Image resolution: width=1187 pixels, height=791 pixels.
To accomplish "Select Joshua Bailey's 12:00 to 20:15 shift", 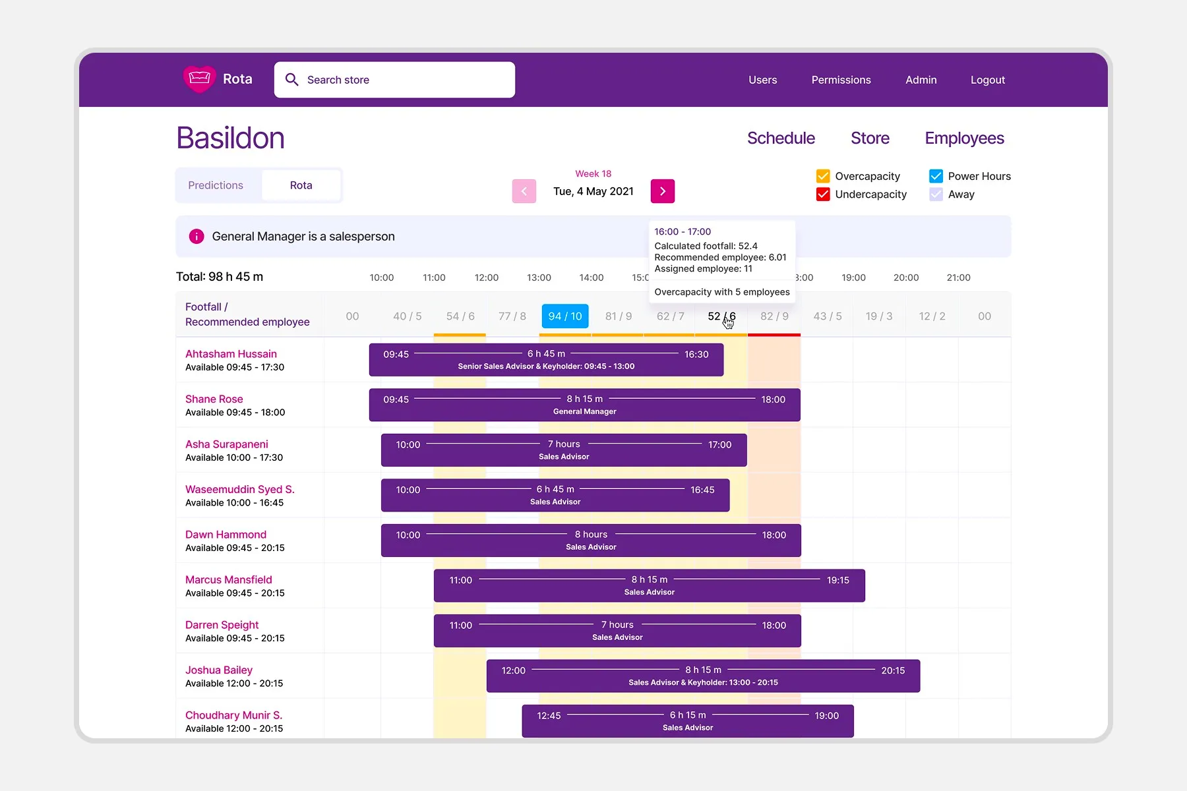I will click(703, 676).
